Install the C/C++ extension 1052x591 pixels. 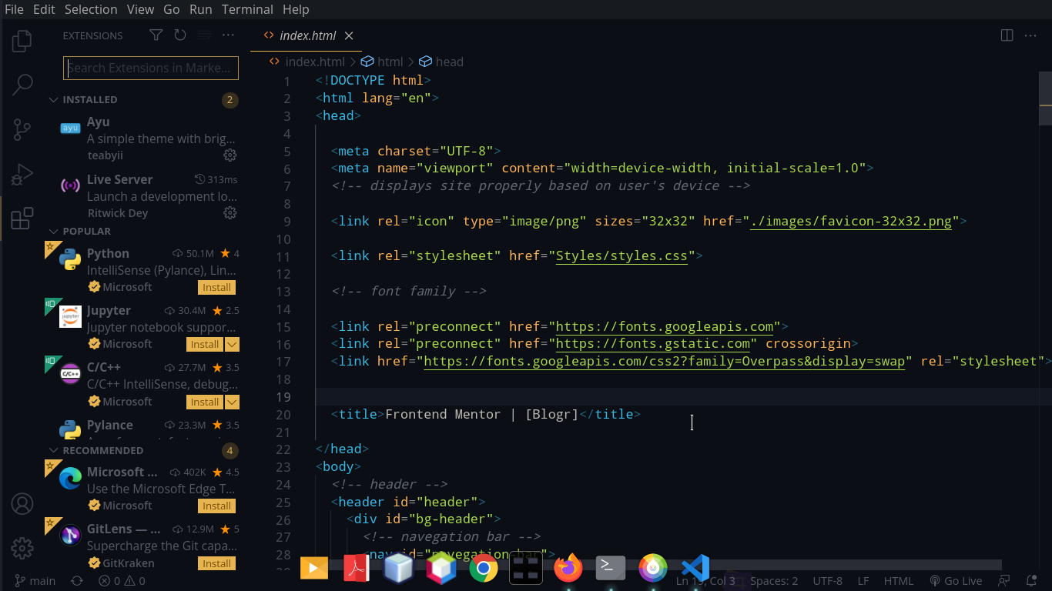click(x=205, y=402)
